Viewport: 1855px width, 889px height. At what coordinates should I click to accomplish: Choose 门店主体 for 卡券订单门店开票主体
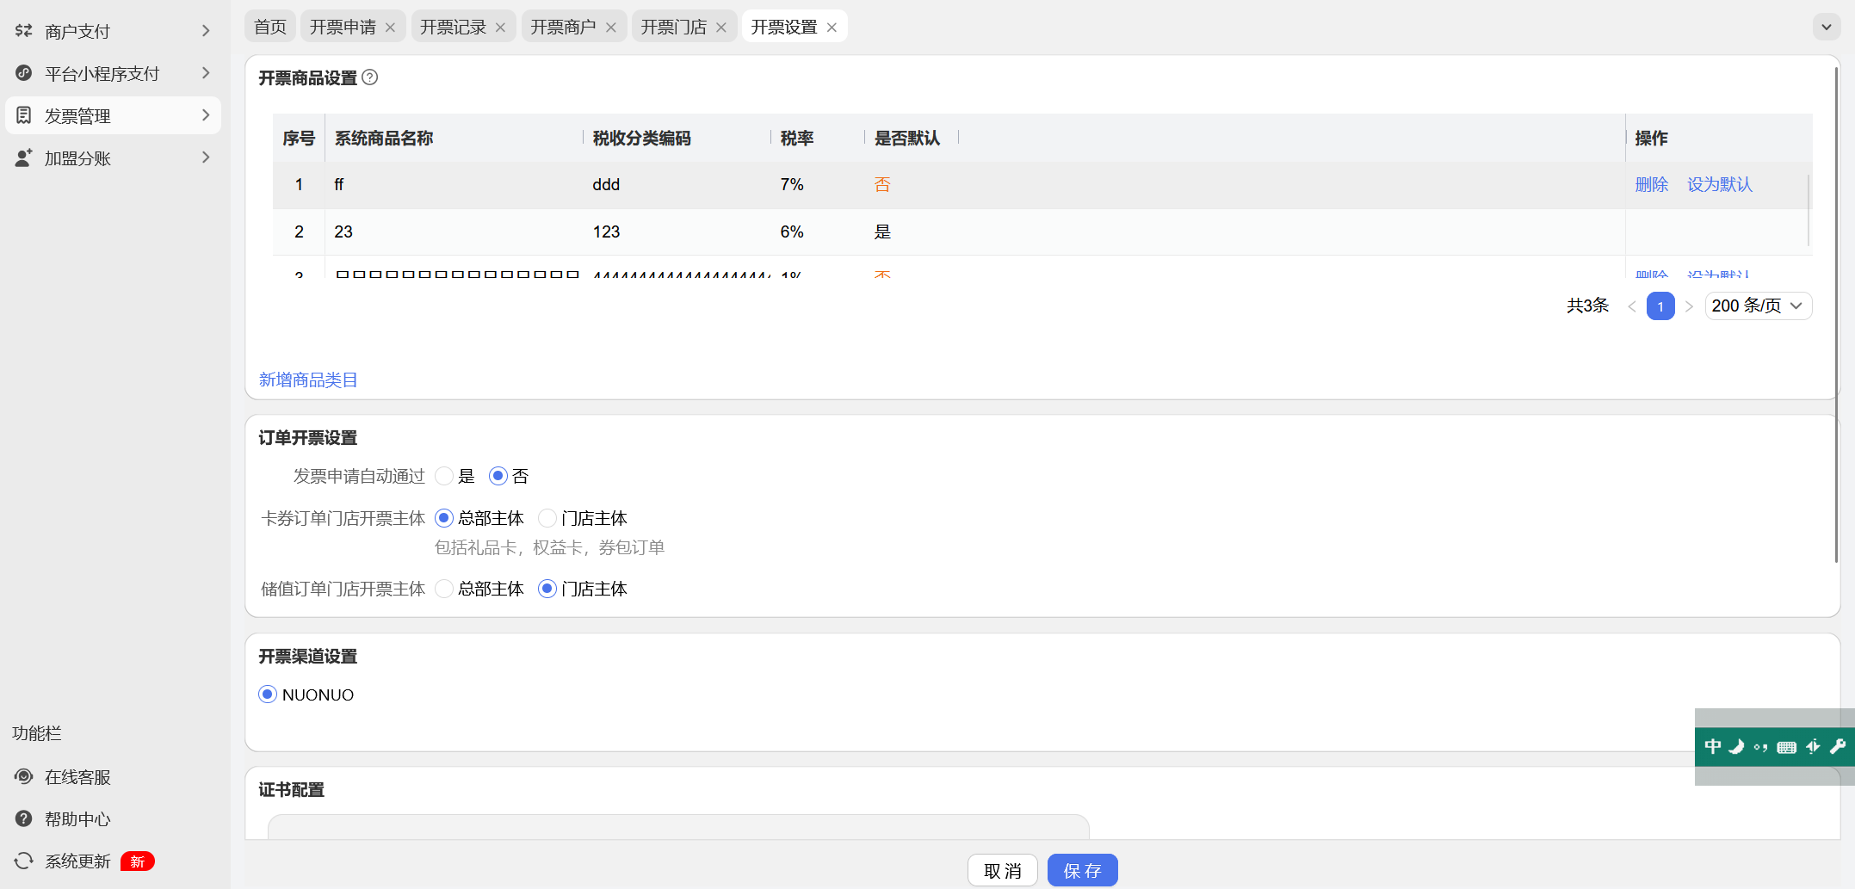click(547, 518)
